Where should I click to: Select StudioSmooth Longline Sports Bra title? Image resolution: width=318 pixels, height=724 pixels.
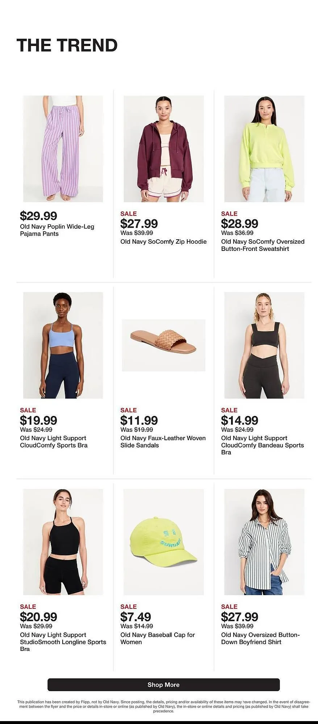63,642
